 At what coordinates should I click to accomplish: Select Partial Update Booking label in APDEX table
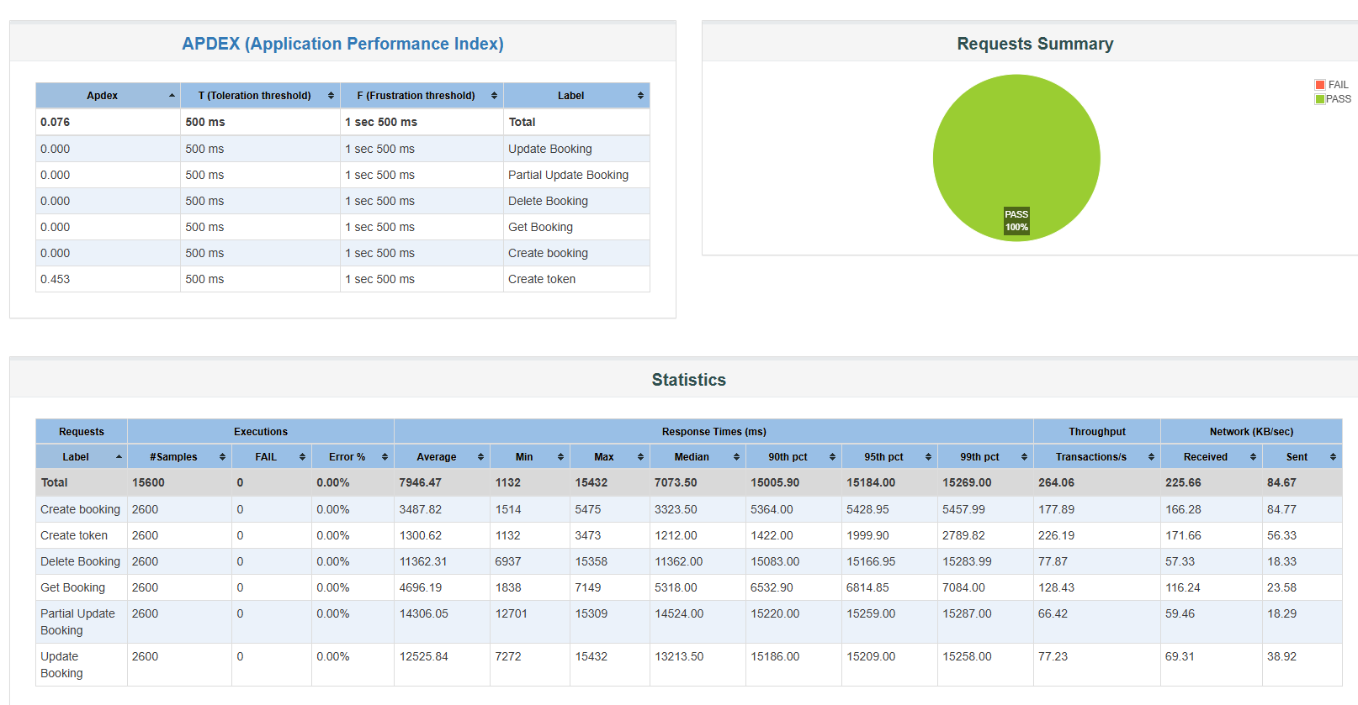tap(568, 175)
